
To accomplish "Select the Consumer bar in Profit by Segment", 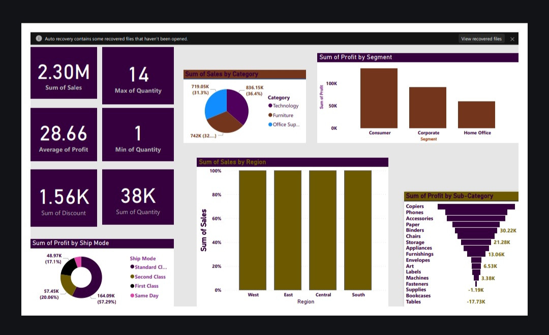I will click(379, 98).
